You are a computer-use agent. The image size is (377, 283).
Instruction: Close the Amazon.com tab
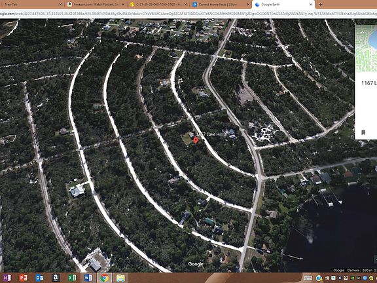pos(123,5)
